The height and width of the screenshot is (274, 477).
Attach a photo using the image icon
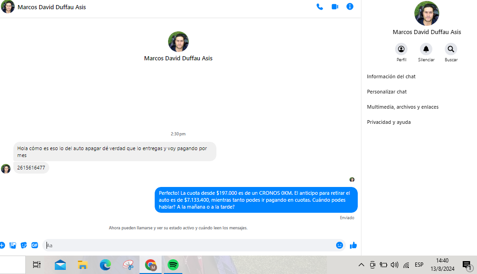point(13,245)
